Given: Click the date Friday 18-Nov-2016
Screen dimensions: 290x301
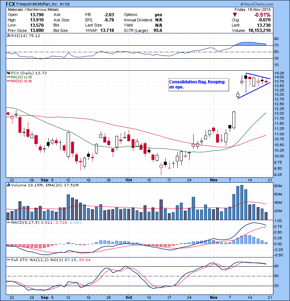Looking at the screenshot, I should (252, 9).
